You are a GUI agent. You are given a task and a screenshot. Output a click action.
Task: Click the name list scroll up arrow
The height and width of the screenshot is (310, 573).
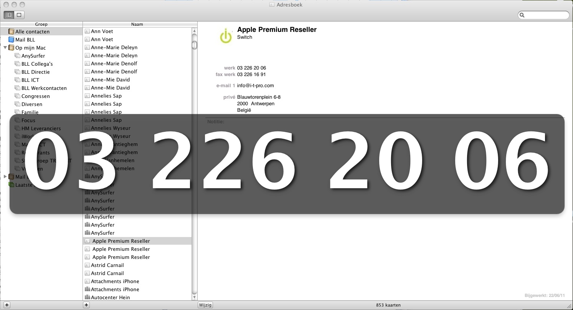tap(195, 31)
